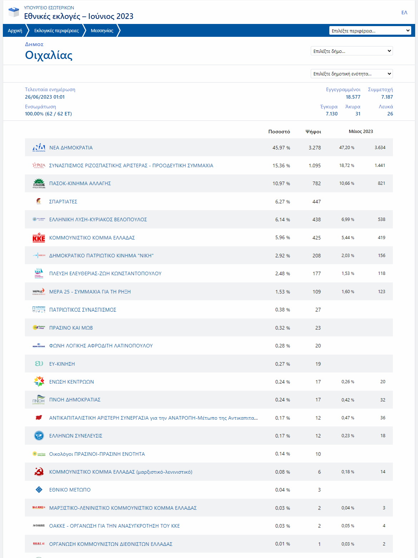
Task: Click last update timestamp 26/06/2023 01:01
Action: coord(45,97)
